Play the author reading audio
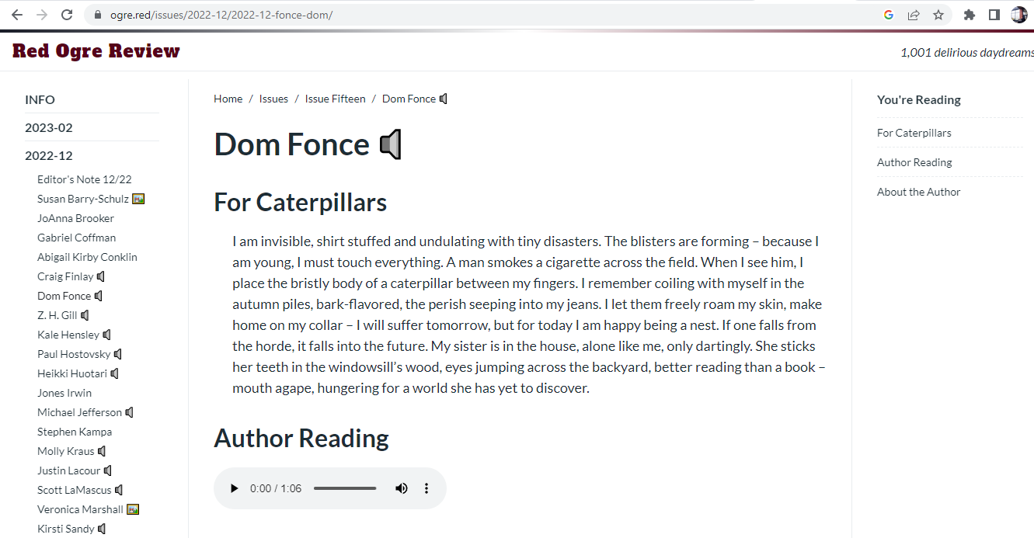The height and width of the screenshot is (538, 1034). tap(234, 488)
